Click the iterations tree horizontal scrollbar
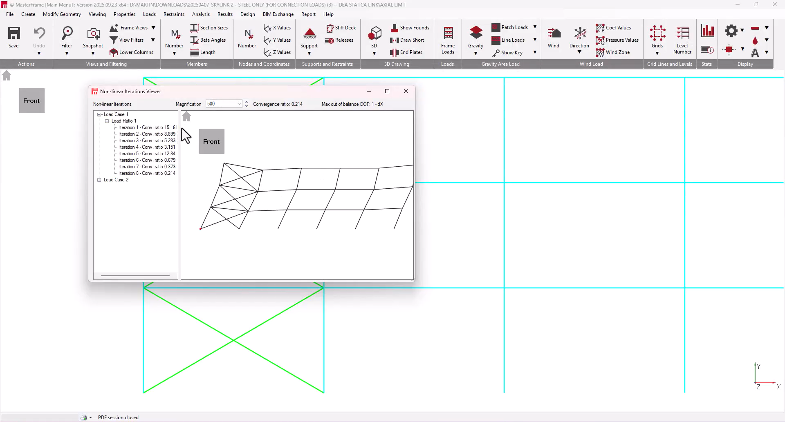The width and height of the screenshot is (785, 422). tap(135, 276)
